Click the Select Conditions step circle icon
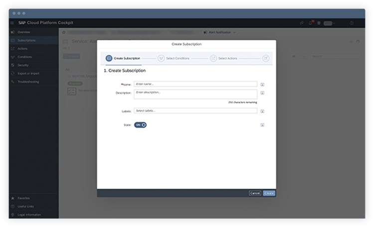374x227 pixels. point(161,58)
